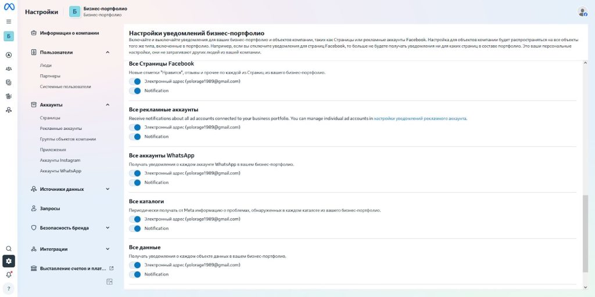Image resolution: width=595 pixels, height=297 pixels.
Task: Toggle Notification switch for Все рекламные аккаунты
Action: pos(135,137)
